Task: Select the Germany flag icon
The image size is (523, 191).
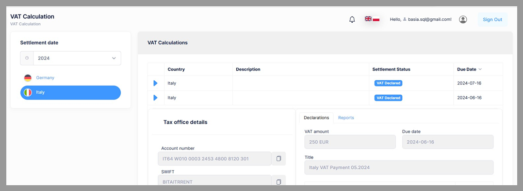Action: [28, 78]
